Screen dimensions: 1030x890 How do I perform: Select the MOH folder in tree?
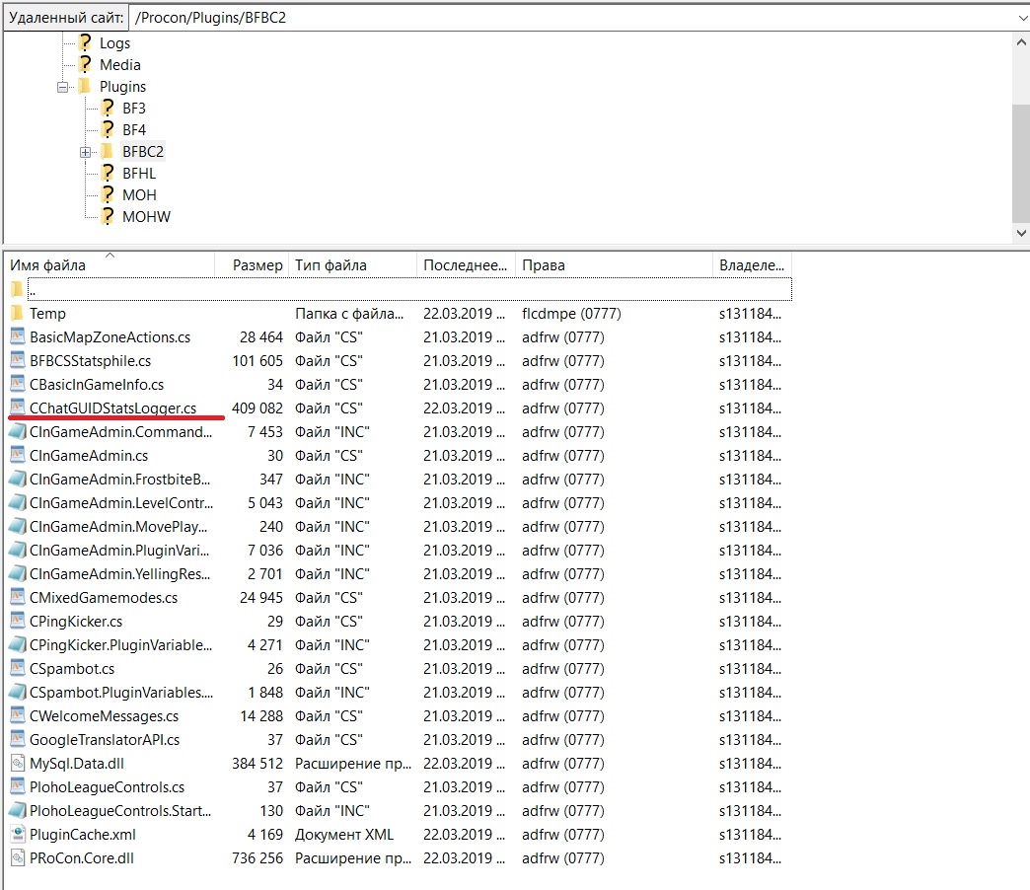[x=139, y=195]
